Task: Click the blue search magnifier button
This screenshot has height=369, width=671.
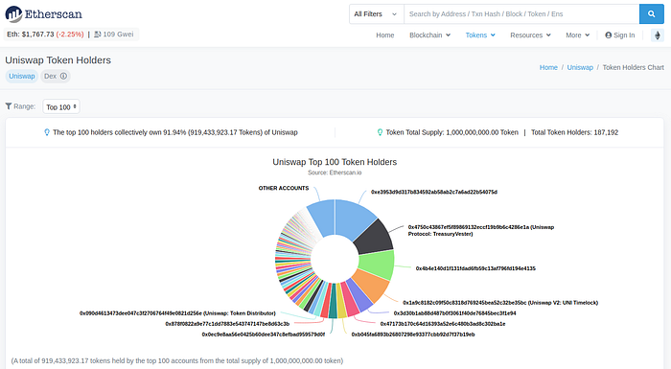Action: pyautogui.click(x=651, y=14)
